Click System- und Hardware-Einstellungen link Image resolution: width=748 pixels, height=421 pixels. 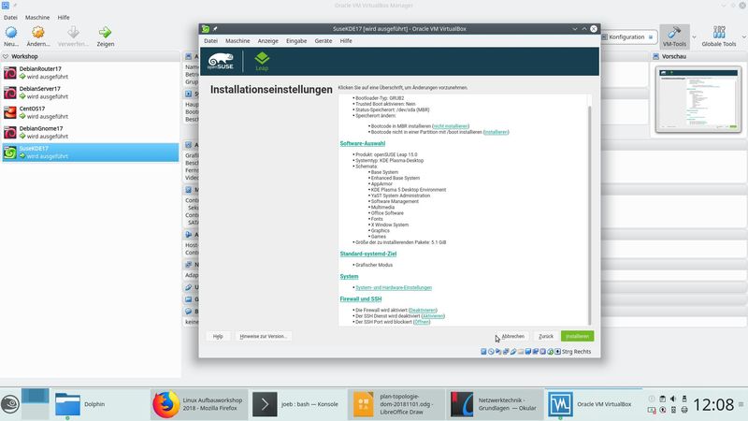[x=394, y=287]
